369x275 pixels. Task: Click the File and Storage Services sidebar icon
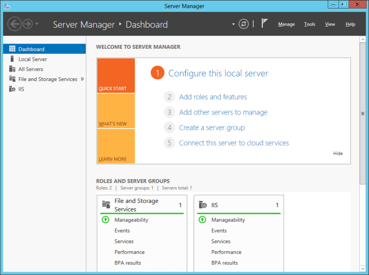pyautogui.click(x=12, y=78)
